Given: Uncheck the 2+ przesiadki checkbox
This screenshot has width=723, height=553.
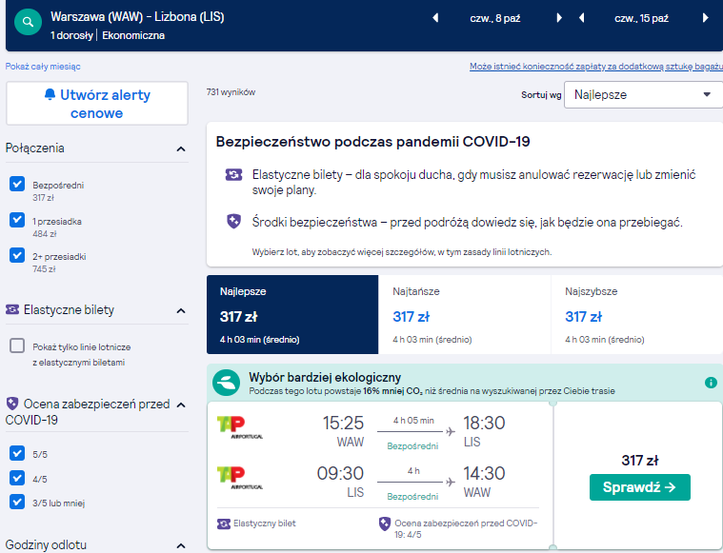Looking at the screenshot, I should [17, 255].
